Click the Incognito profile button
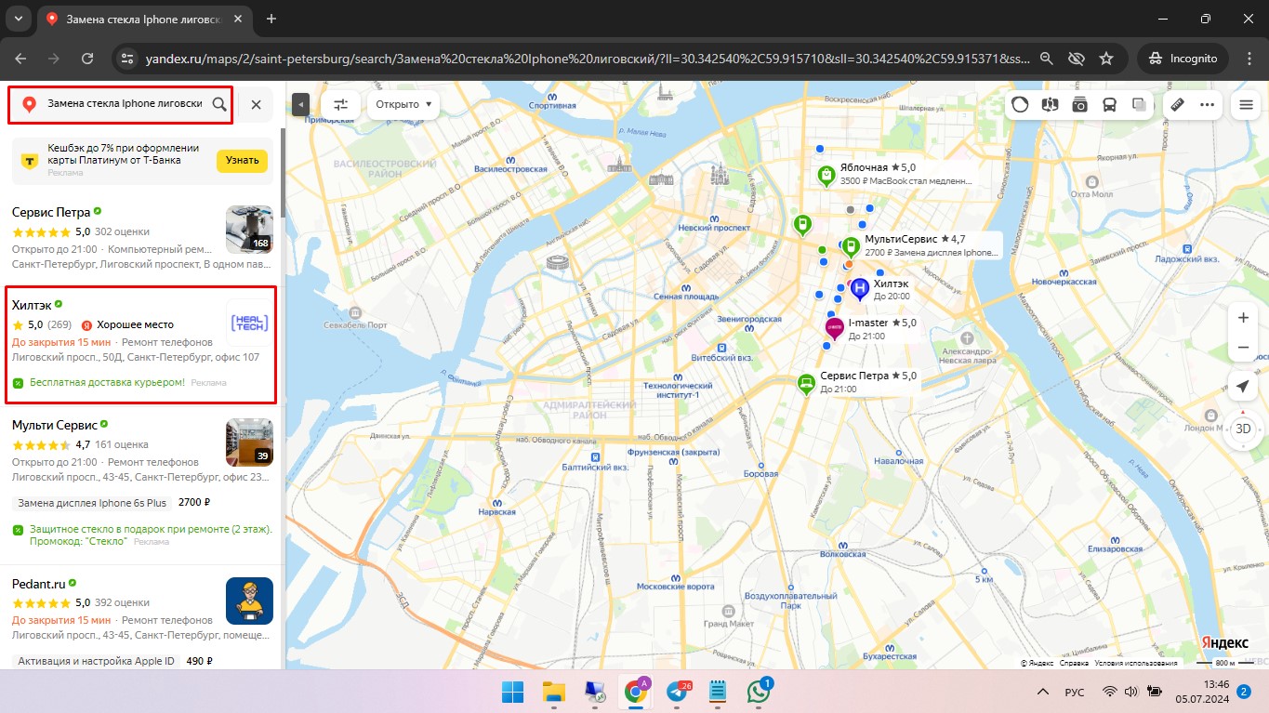This screenshot has height=713, width=1269. pos(1183,58)
